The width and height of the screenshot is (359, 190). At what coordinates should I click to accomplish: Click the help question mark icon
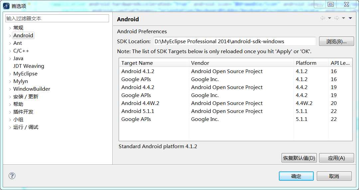(12, 176)
